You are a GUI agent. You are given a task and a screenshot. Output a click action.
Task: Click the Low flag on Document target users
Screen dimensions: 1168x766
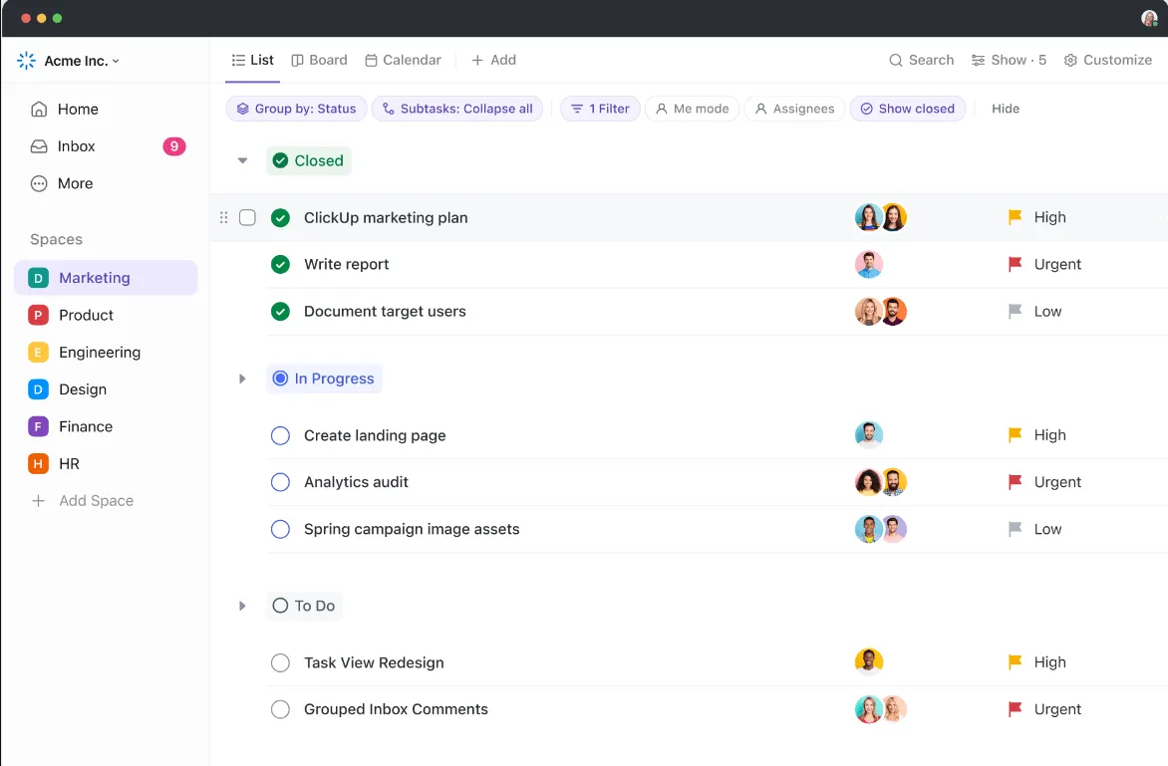(x=1015, y=311)
